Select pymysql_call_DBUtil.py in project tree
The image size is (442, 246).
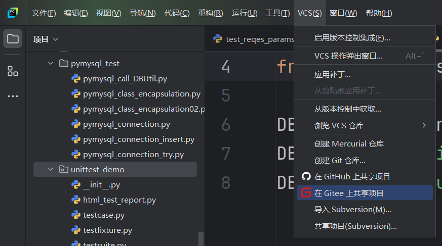[125, 79]
